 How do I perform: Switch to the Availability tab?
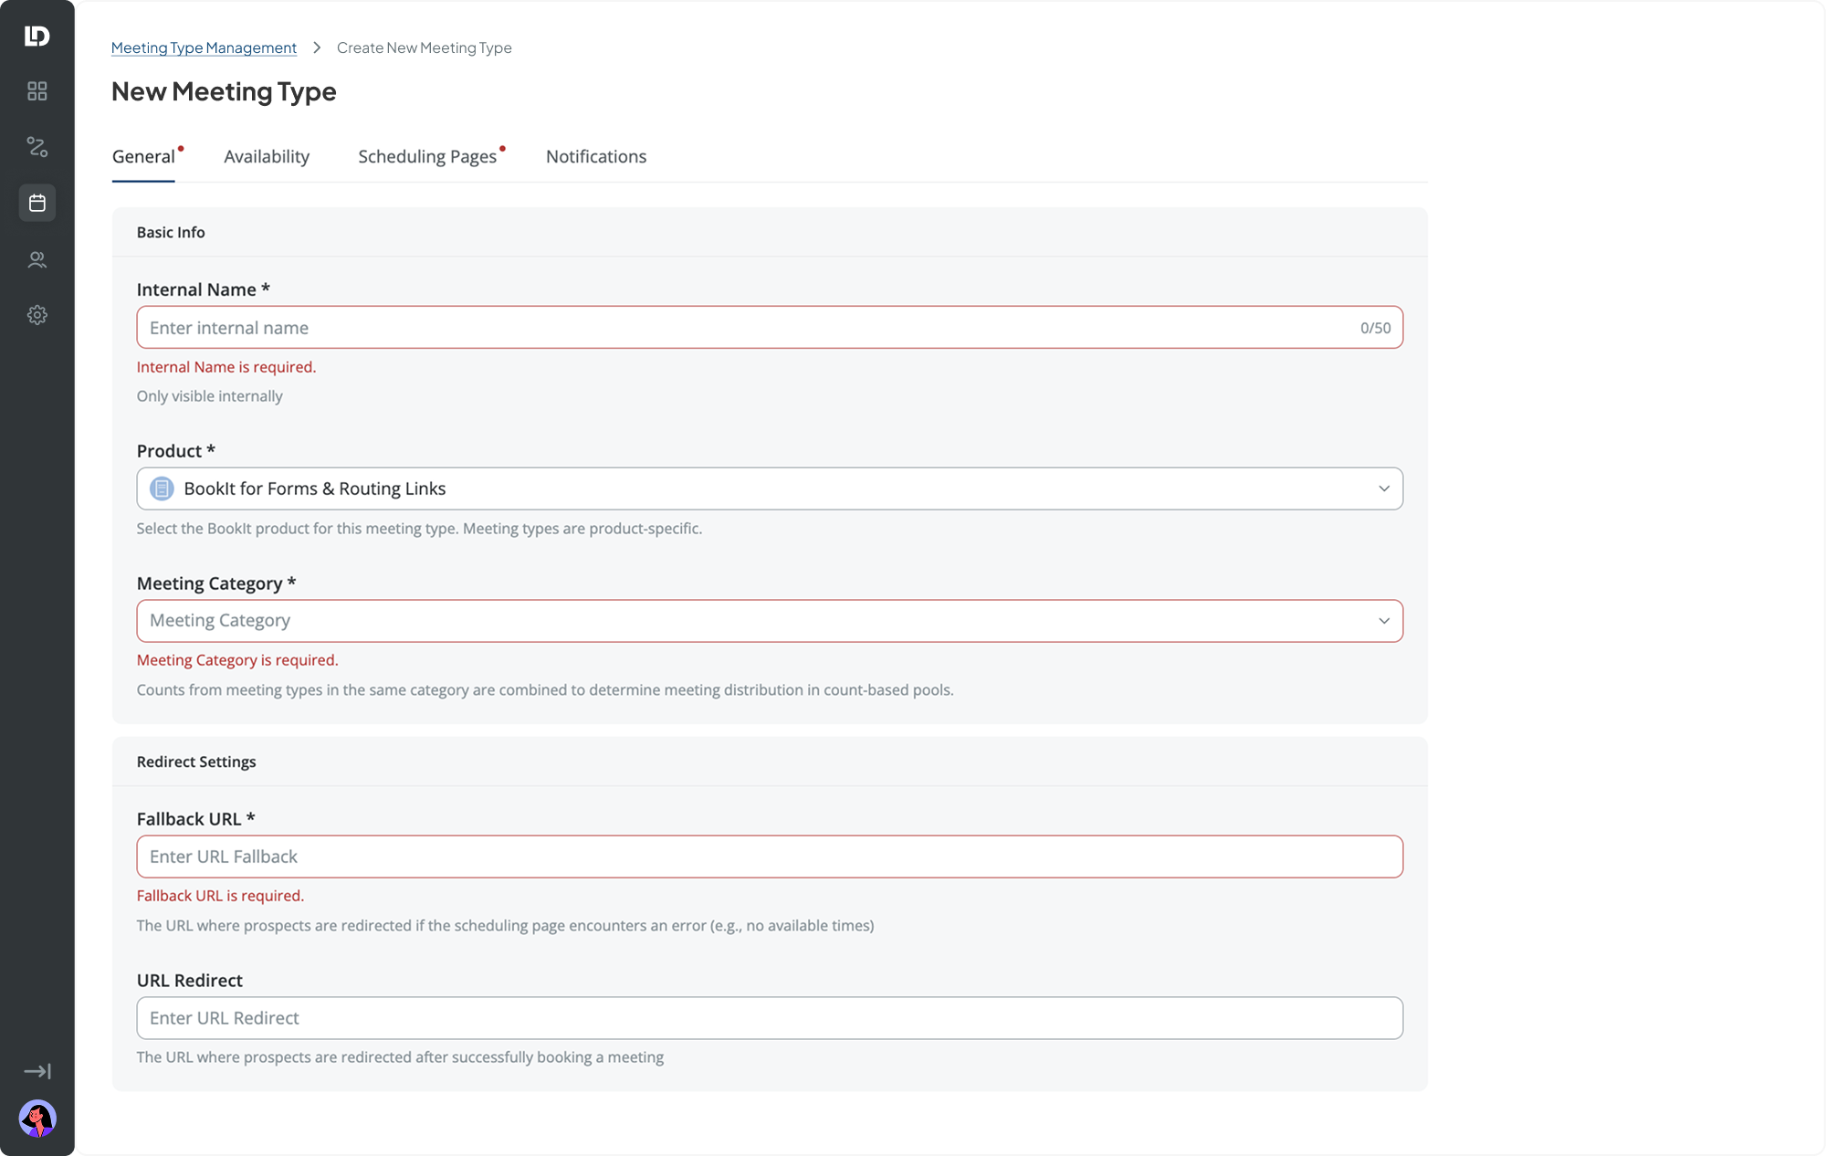(267, 156)
